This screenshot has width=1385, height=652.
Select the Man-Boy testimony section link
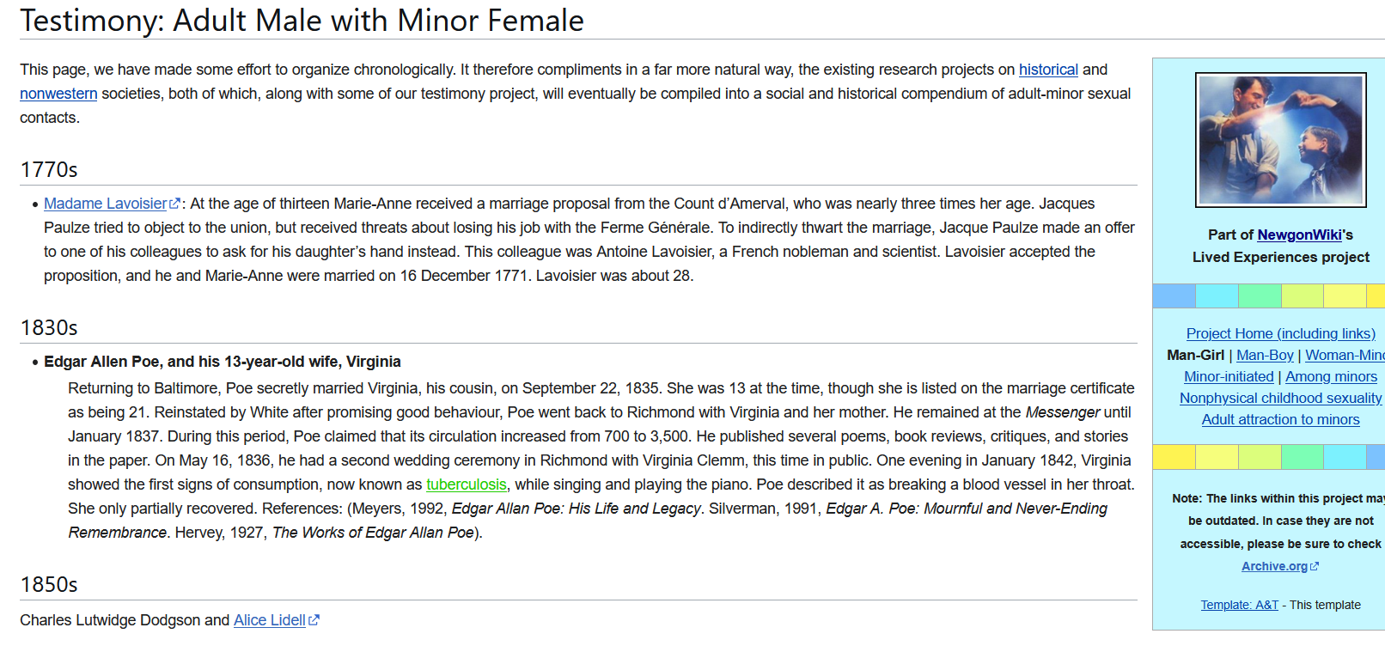pos(1265,355)
